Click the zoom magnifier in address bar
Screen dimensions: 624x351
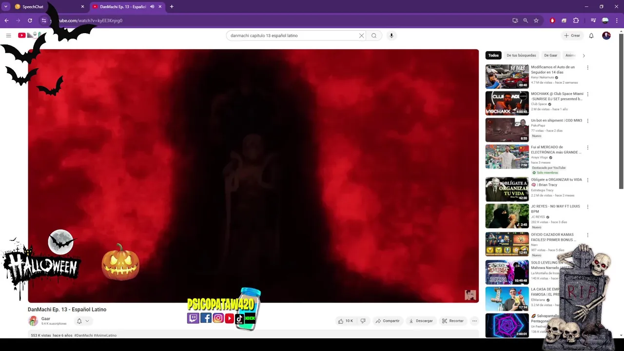coord(526,20)
